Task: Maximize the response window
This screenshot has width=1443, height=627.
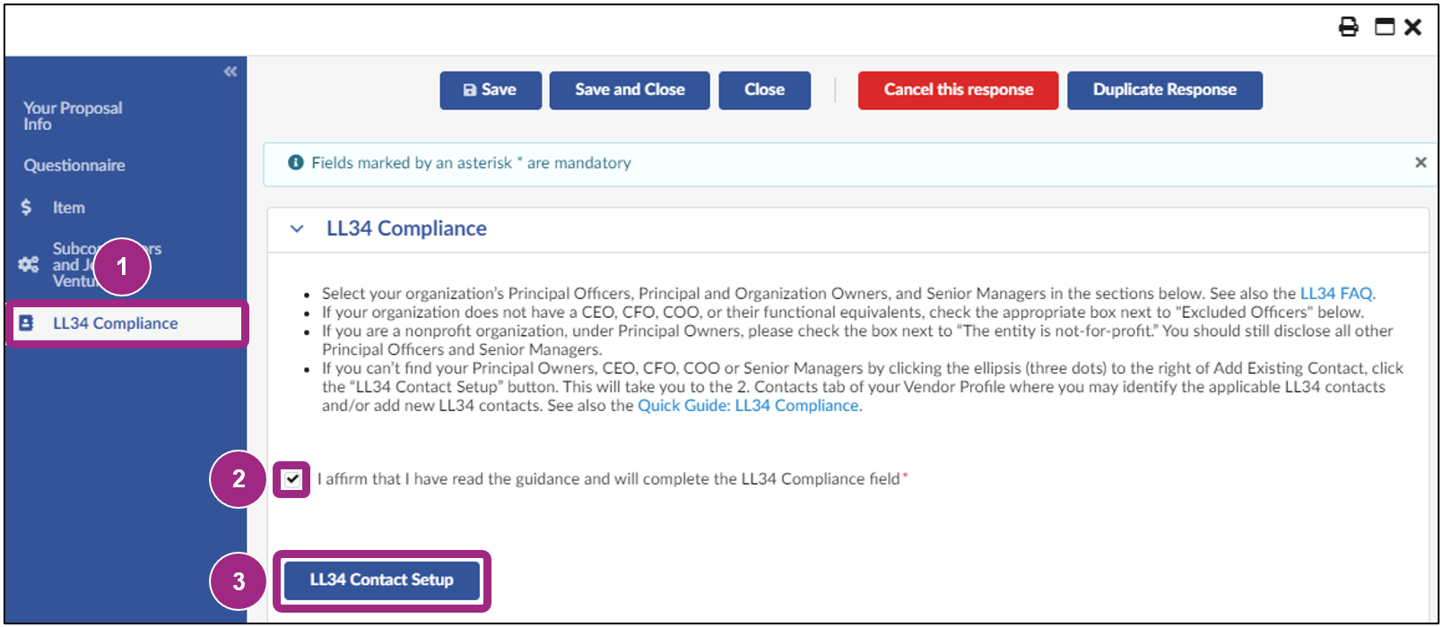Action: tap(1385, 27)
